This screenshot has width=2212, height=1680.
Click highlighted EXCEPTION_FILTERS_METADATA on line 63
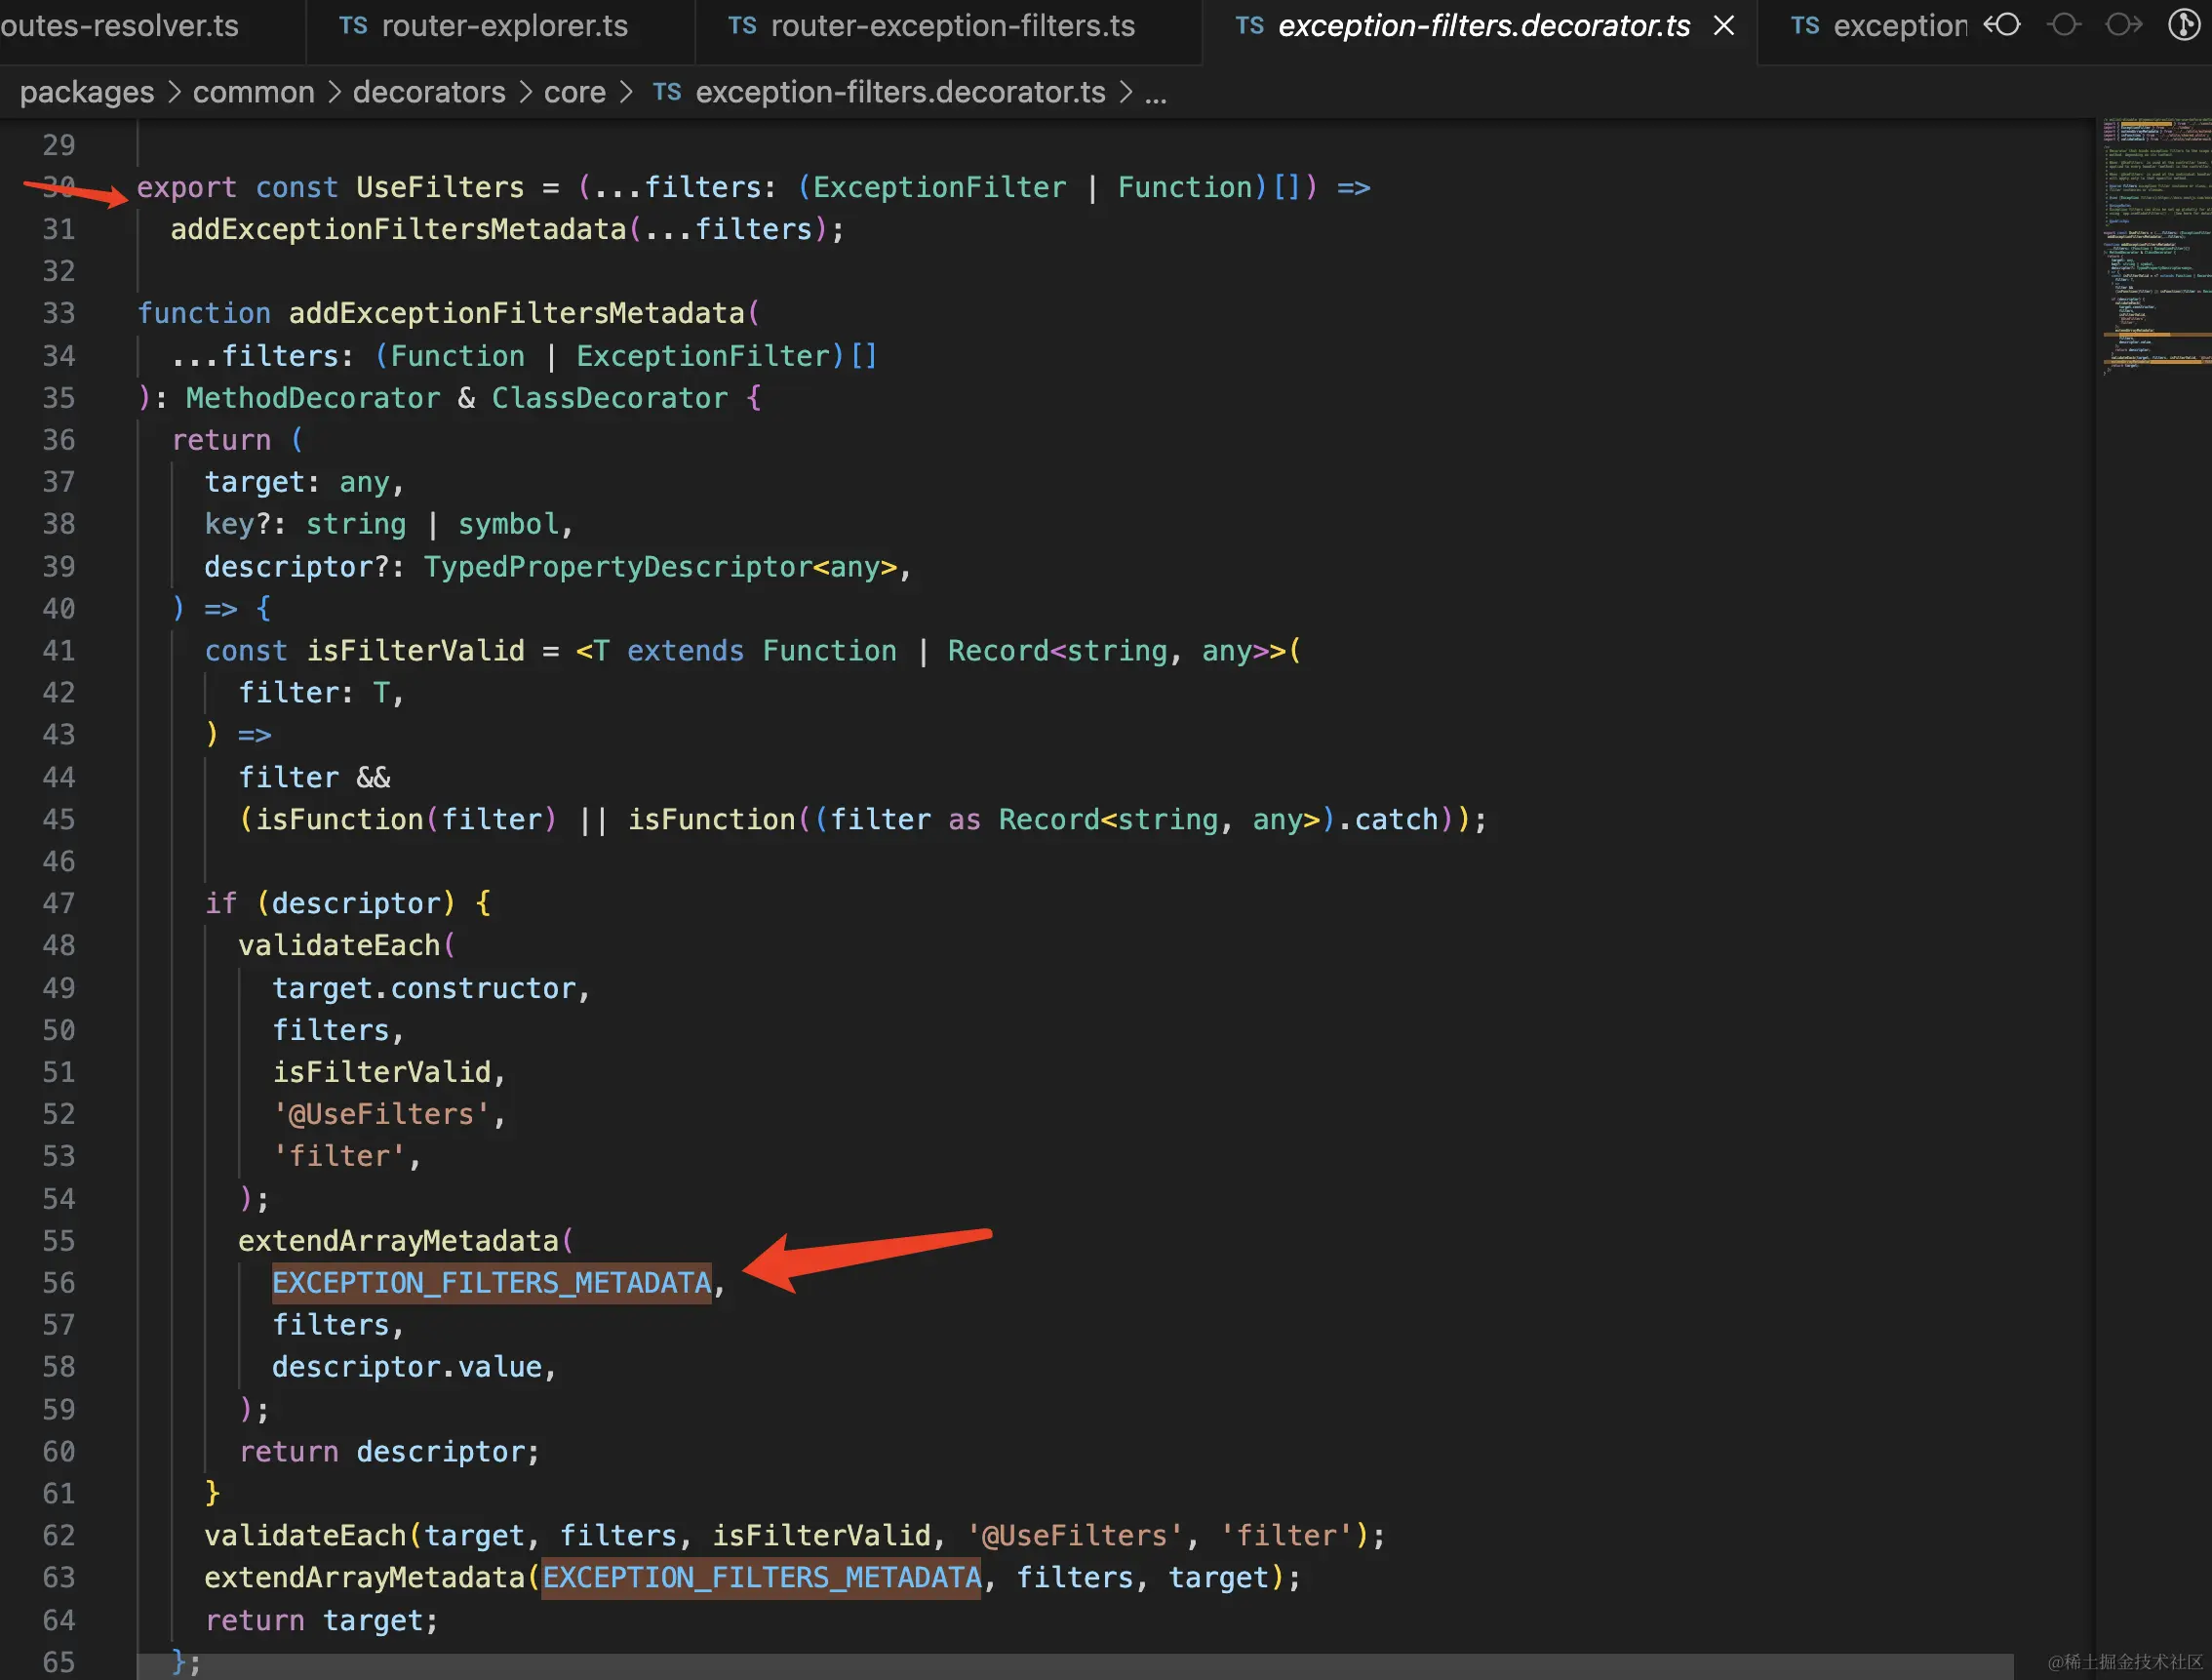coord(761,1578)
